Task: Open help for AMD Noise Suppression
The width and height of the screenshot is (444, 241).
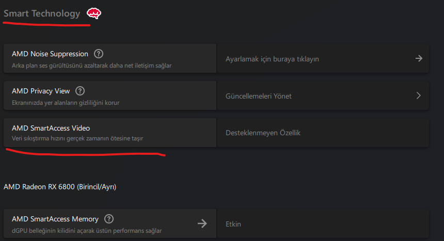Action: point(99,54)
